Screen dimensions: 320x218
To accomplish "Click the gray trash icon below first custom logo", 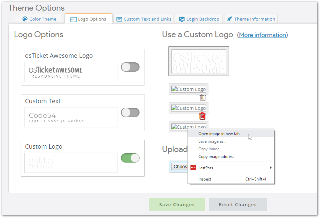I will 202,97.
